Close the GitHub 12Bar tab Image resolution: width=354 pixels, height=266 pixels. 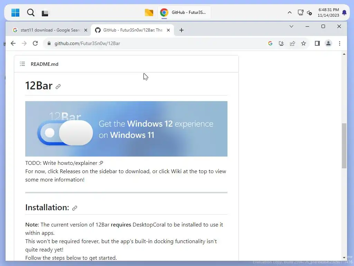coord(168,30)
